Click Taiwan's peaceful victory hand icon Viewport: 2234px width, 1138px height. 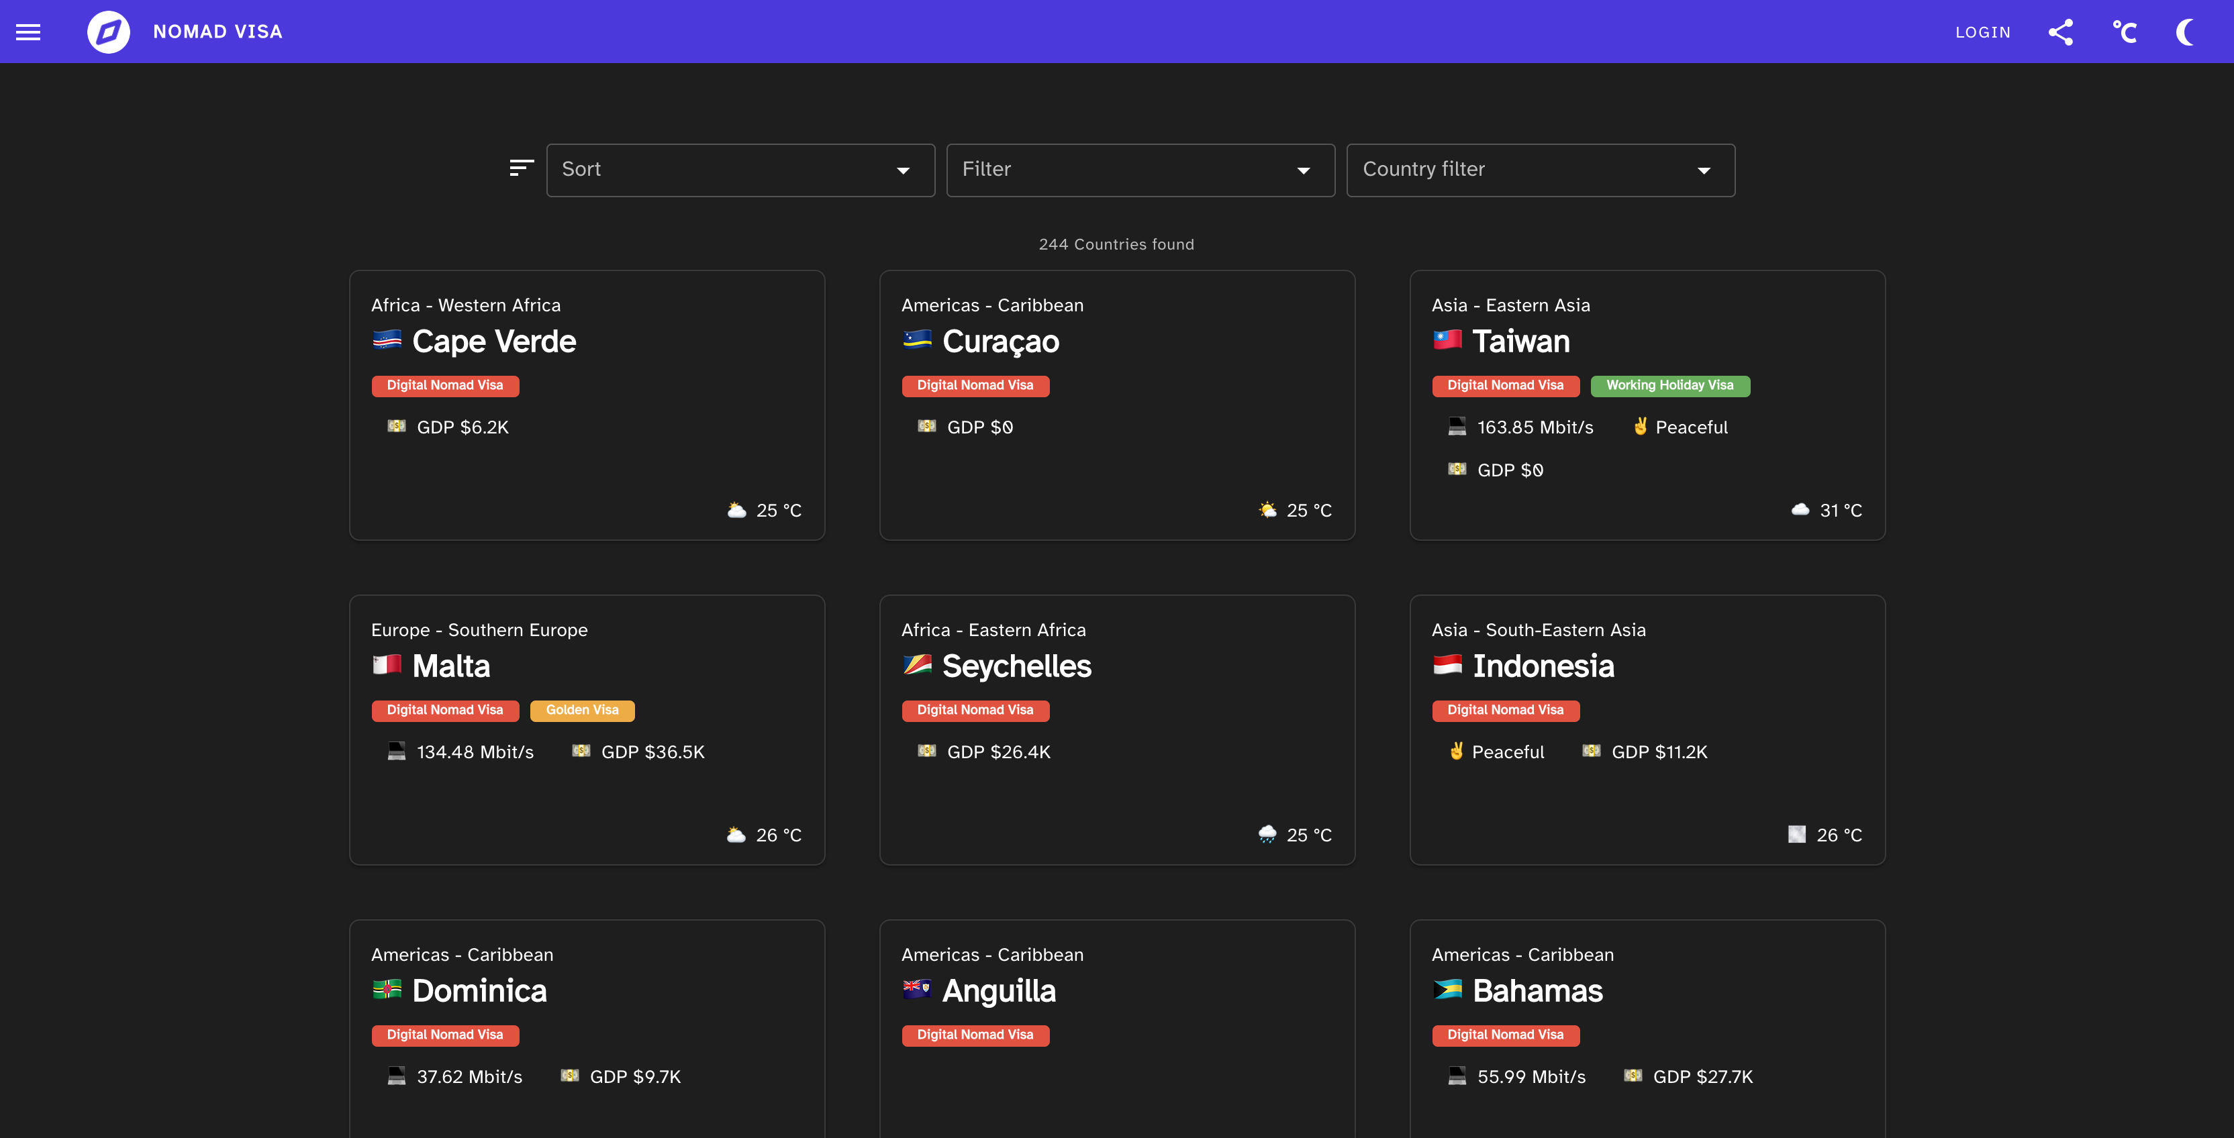[1640, 425]
